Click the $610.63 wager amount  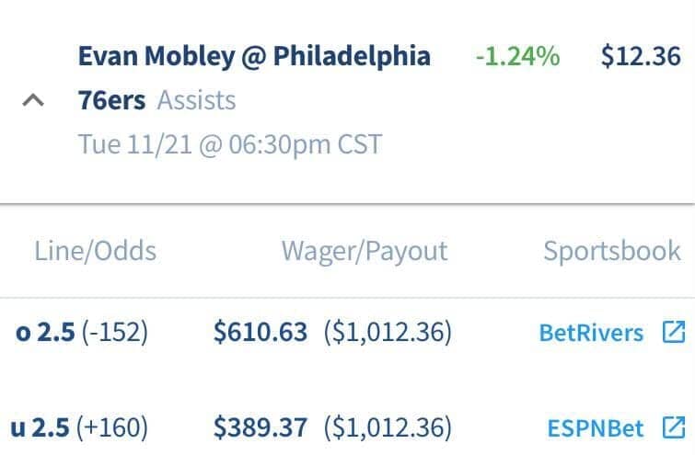point(261,332)
